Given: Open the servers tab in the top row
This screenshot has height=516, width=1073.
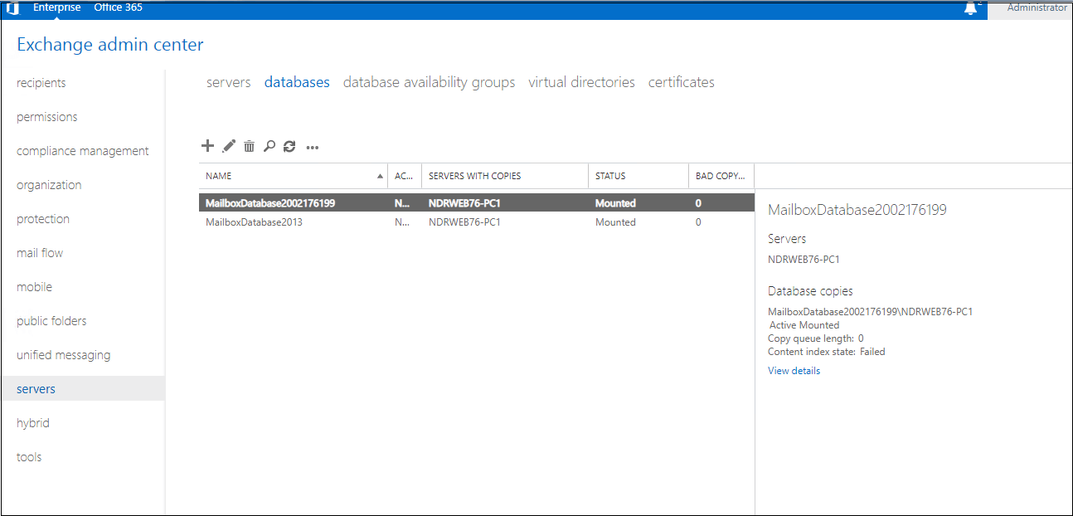Looking at the screenshot, I should (x=229, y=82).
